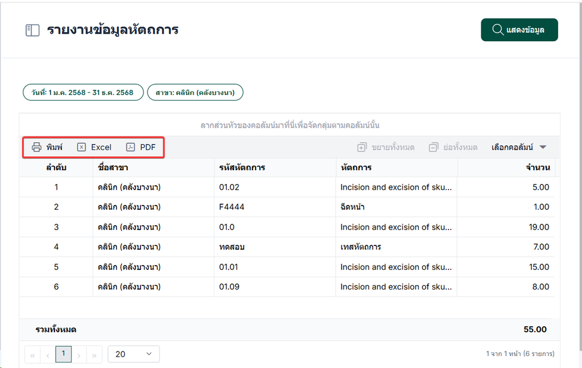This screenshot has height=368, width=582.
Task: Click the สาขา: คลินิก (คลังบางนา) filter chip
Action: 195,92
